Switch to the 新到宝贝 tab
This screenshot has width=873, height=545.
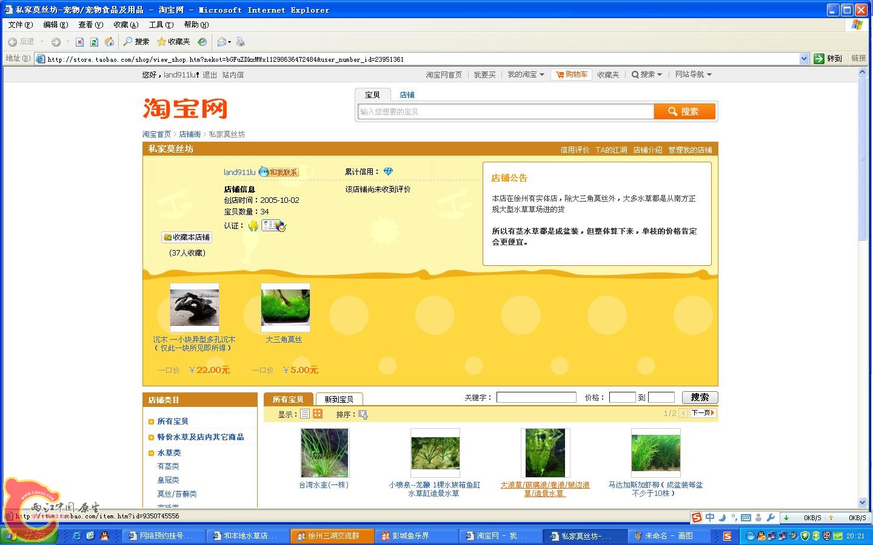pyautogui.click(x=339, y=399)
